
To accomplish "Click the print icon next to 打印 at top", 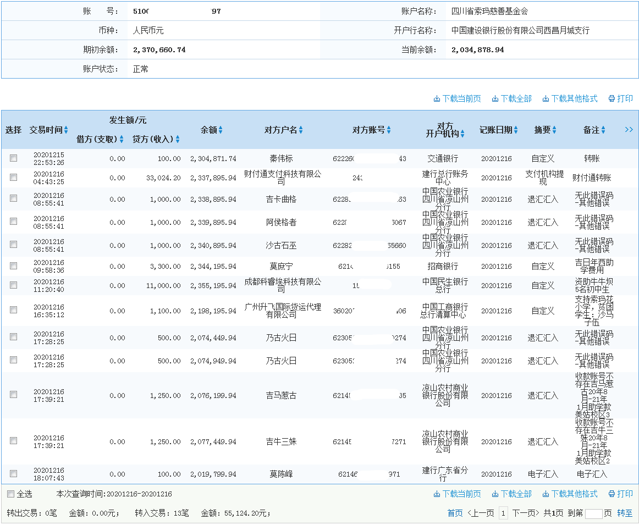I will (x=611, y=98).
